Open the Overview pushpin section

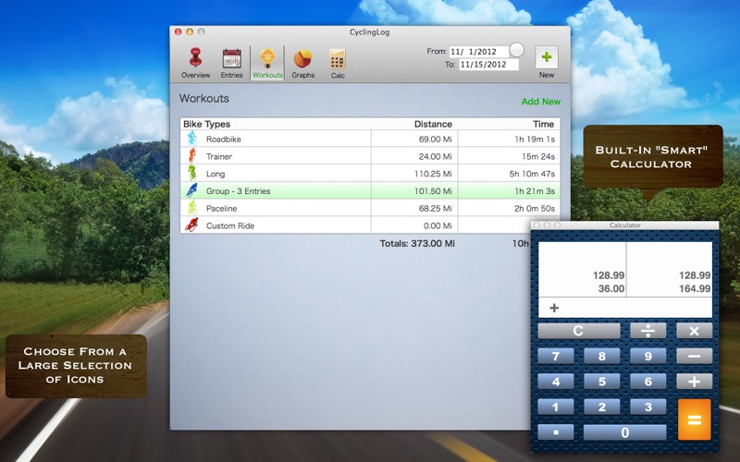[195, 62]
